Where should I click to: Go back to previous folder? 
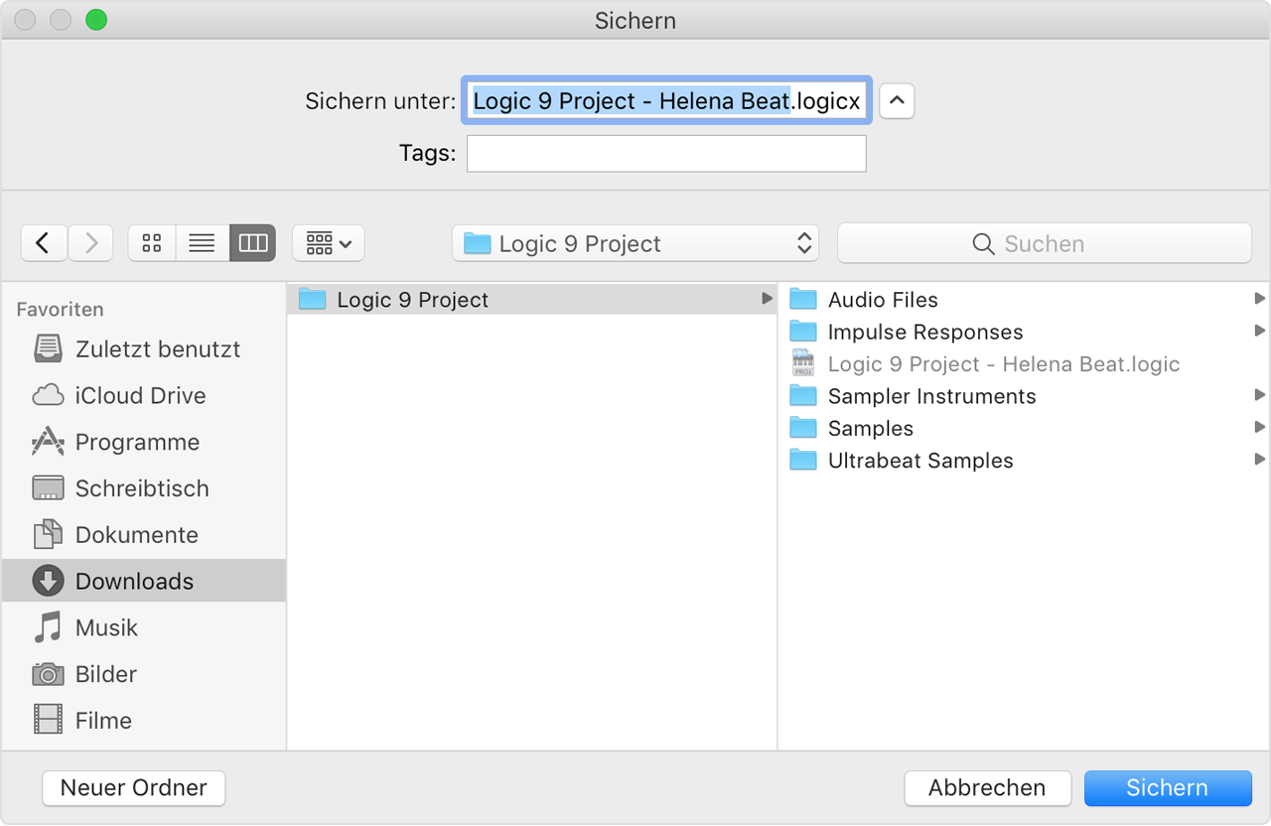pyautogui.click(x=44, y=243)
